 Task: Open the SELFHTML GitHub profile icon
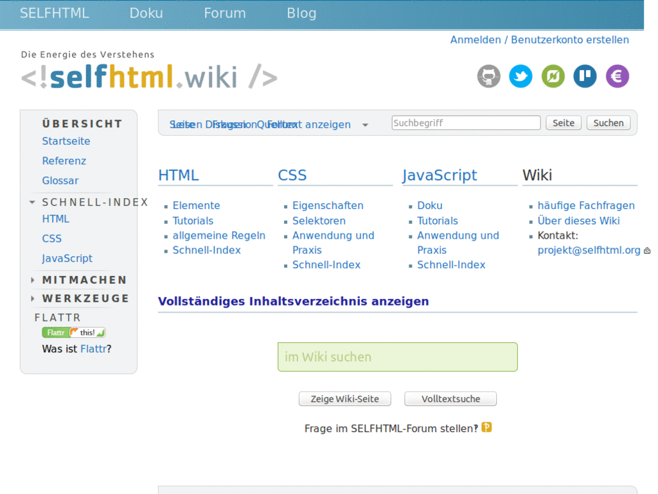pos(488,76)
